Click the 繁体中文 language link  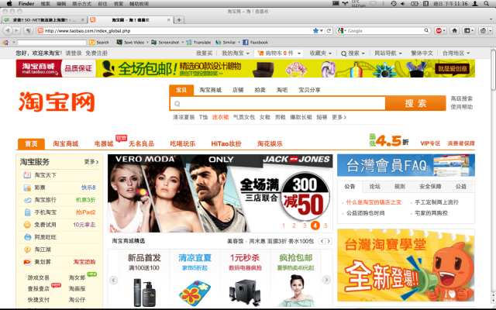(x=422, y=53)
